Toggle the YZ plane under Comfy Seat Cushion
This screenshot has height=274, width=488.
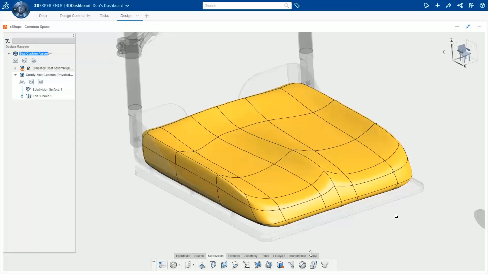[31, 82]
